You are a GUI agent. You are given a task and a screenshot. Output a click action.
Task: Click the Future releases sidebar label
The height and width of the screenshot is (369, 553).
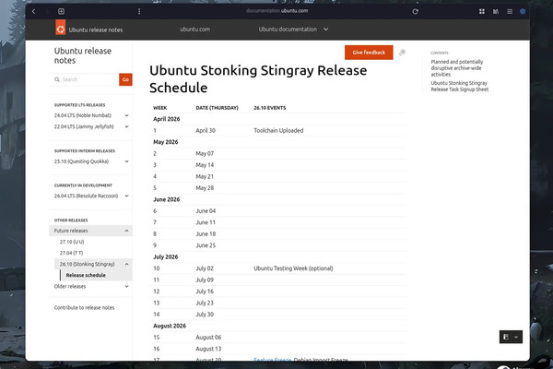click(71, 231)
